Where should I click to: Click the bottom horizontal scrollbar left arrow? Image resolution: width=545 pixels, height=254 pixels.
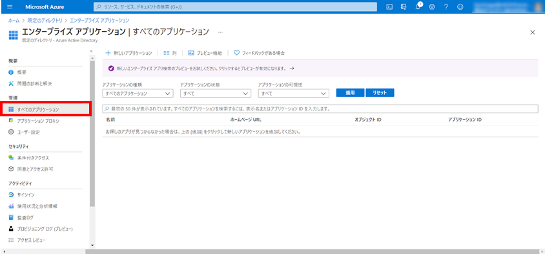[x=3, y=251]
